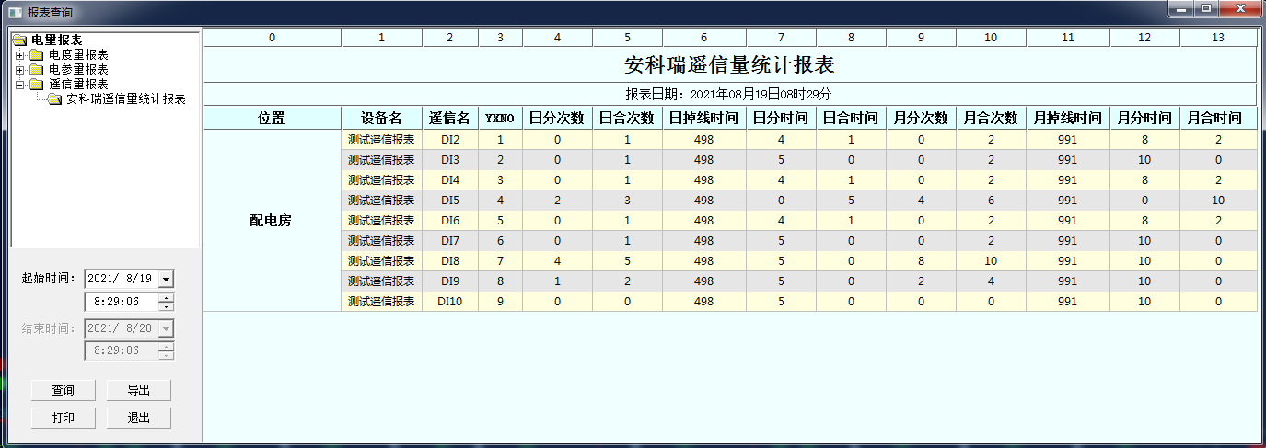Expand the 电度量报表 tree node
Image resolution: width=1266 pixels, height=448 pixels.
(19, 55)
